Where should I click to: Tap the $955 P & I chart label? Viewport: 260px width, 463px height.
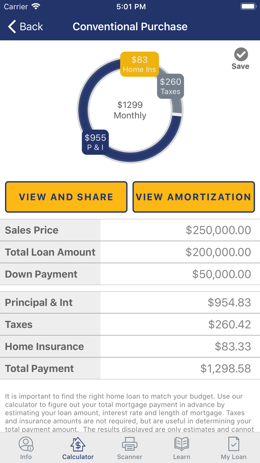coord(95,142)
